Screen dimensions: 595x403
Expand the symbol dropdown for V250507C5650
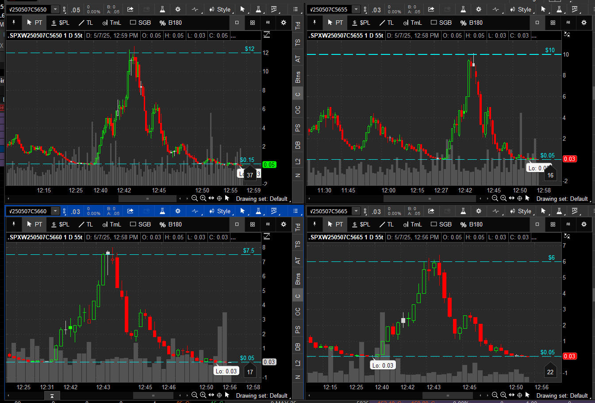click(55, 9)
